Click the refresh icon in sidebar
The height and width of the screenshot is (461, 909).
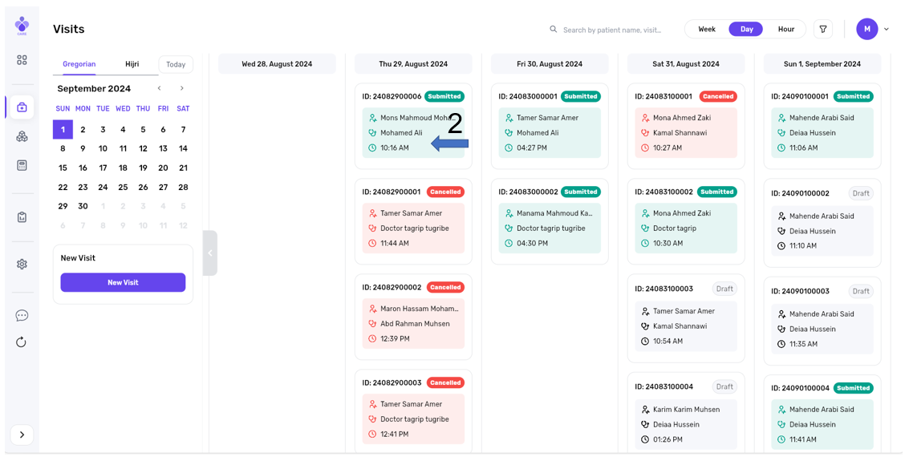[22, 342]
